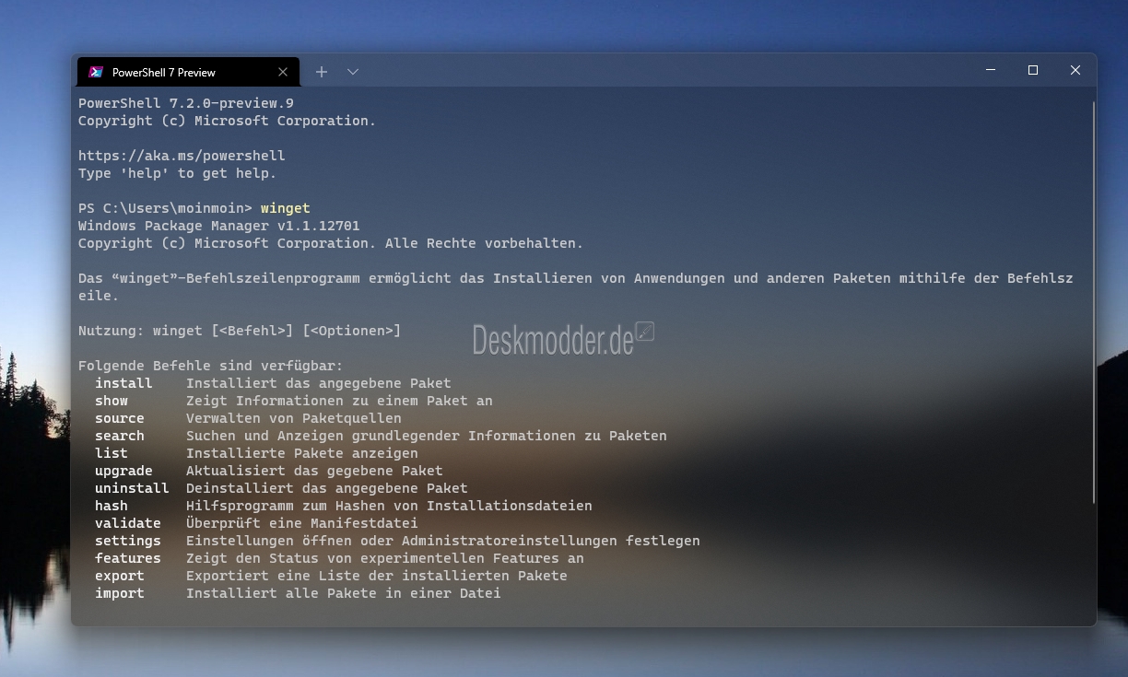The height and width of the screenshot is (677, 1128).
Task: Click 'Installiert alle Pakete in einer Datei'
Action: click(344, 593)
